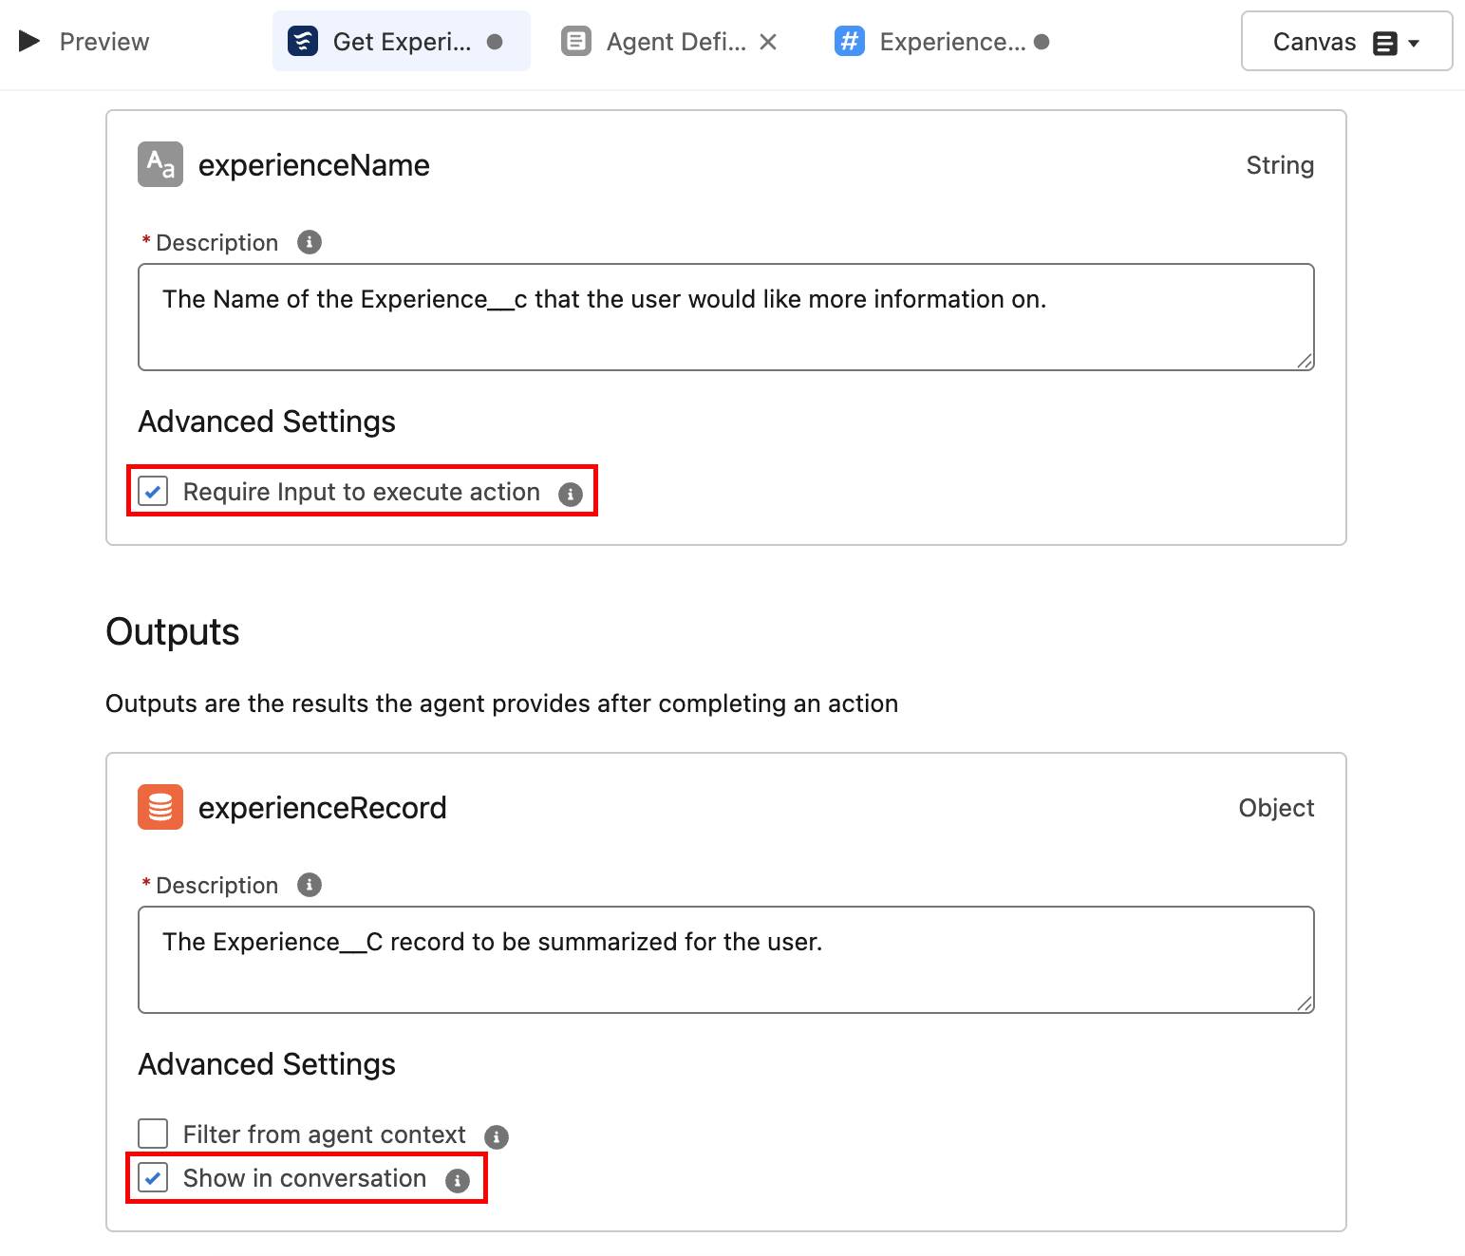Screen dimensions: 1465x1256
Task: Click the Preview label
Action: click(x=104, y=42)
